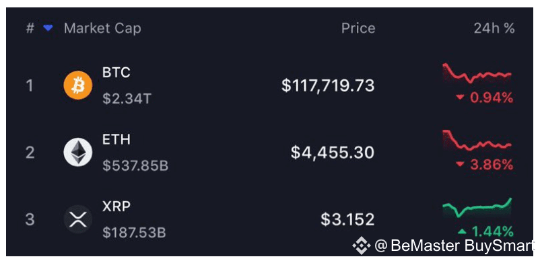This screenshot has width=540, height=263.
Task: Click the XRP logo icon
Action: pyautogui.click(x=78, y=219)
